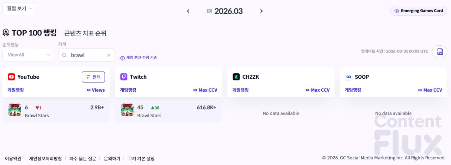
Task: Click the YouTube platform logo
Action: click(11, 77)
